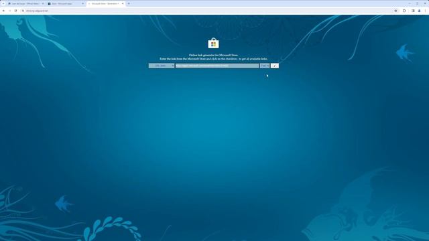Minimize the browser window
429x241 pixels.
tap(410, 3)
